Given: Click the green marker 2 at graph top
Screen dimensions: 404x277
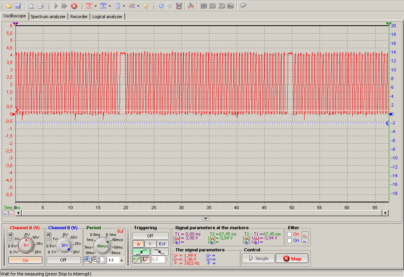Looking at the screenshot, I should [x=389, y=24].
